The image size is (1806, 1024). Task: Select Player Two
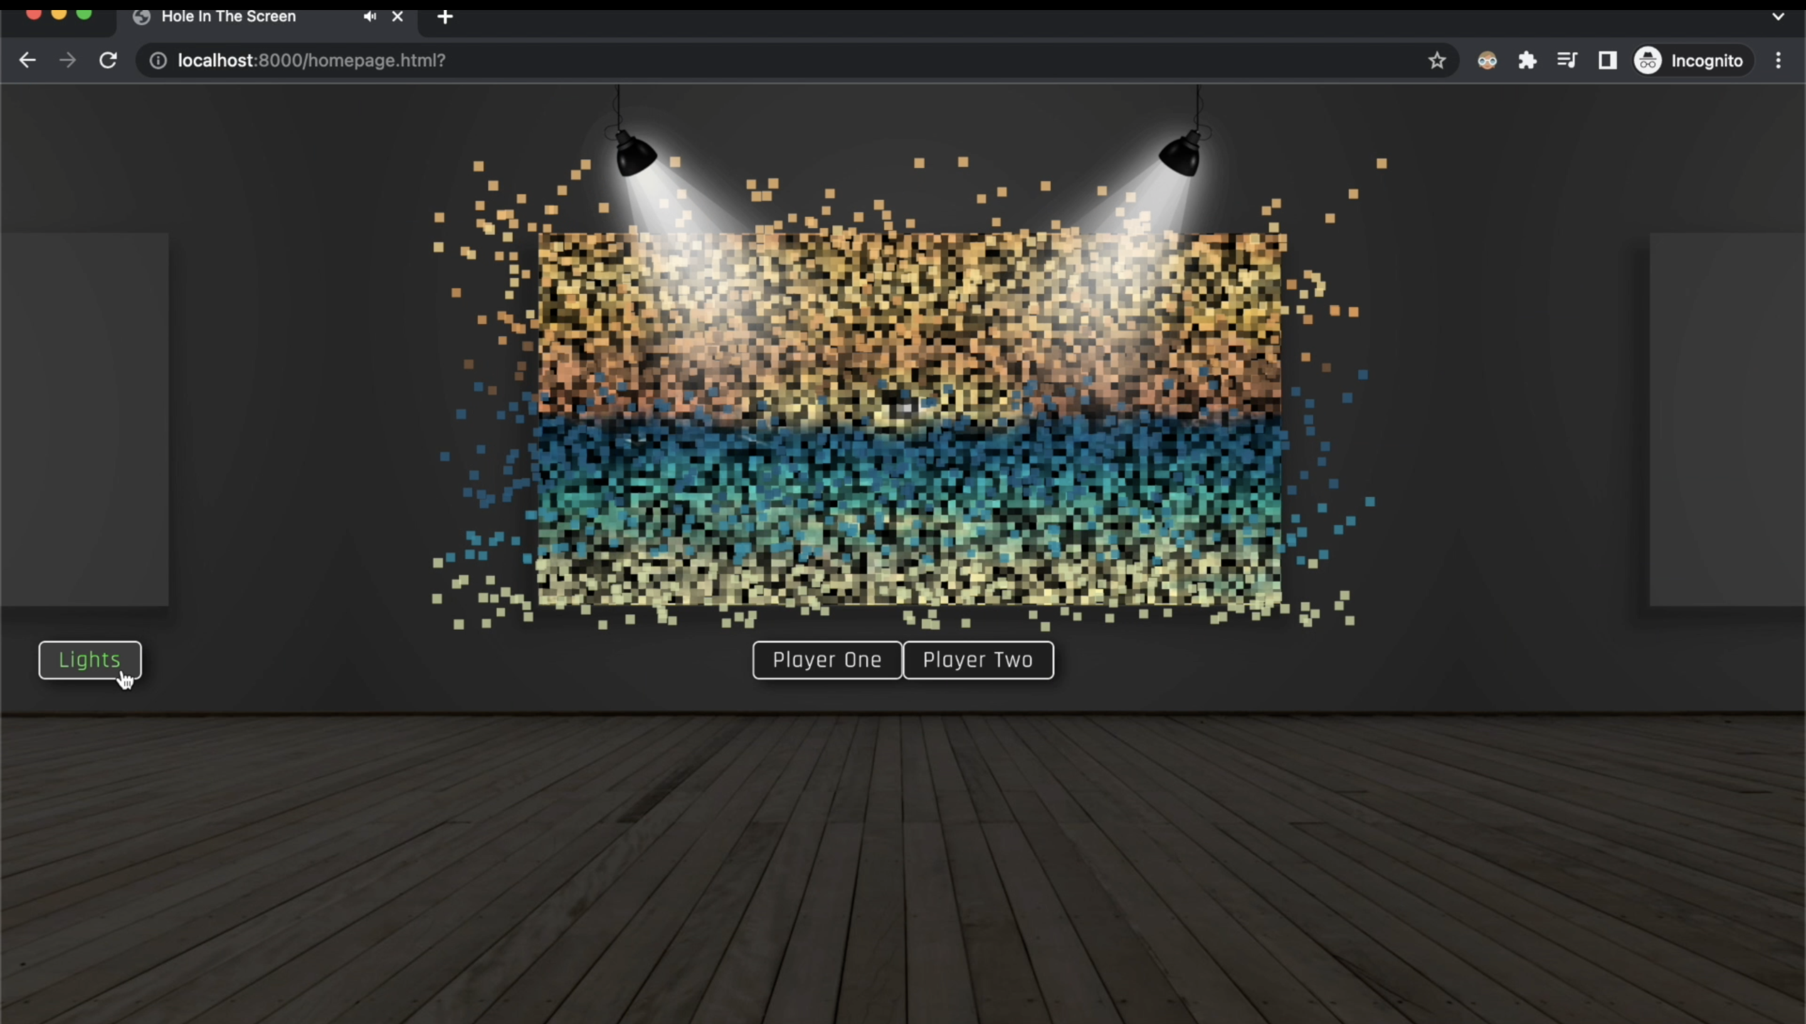[977, 660]
